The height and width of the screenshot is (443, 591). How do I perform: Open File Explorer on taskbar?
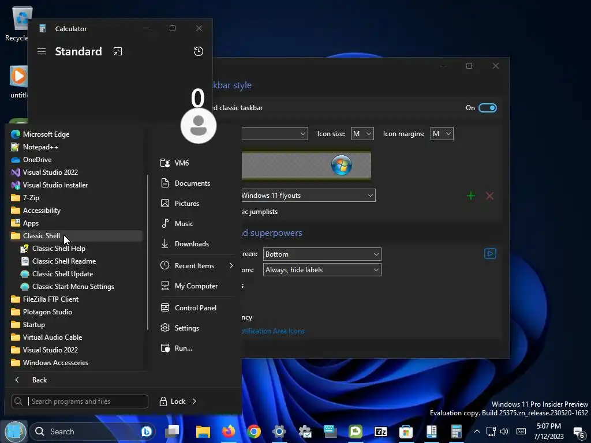(x=203, y=431)
